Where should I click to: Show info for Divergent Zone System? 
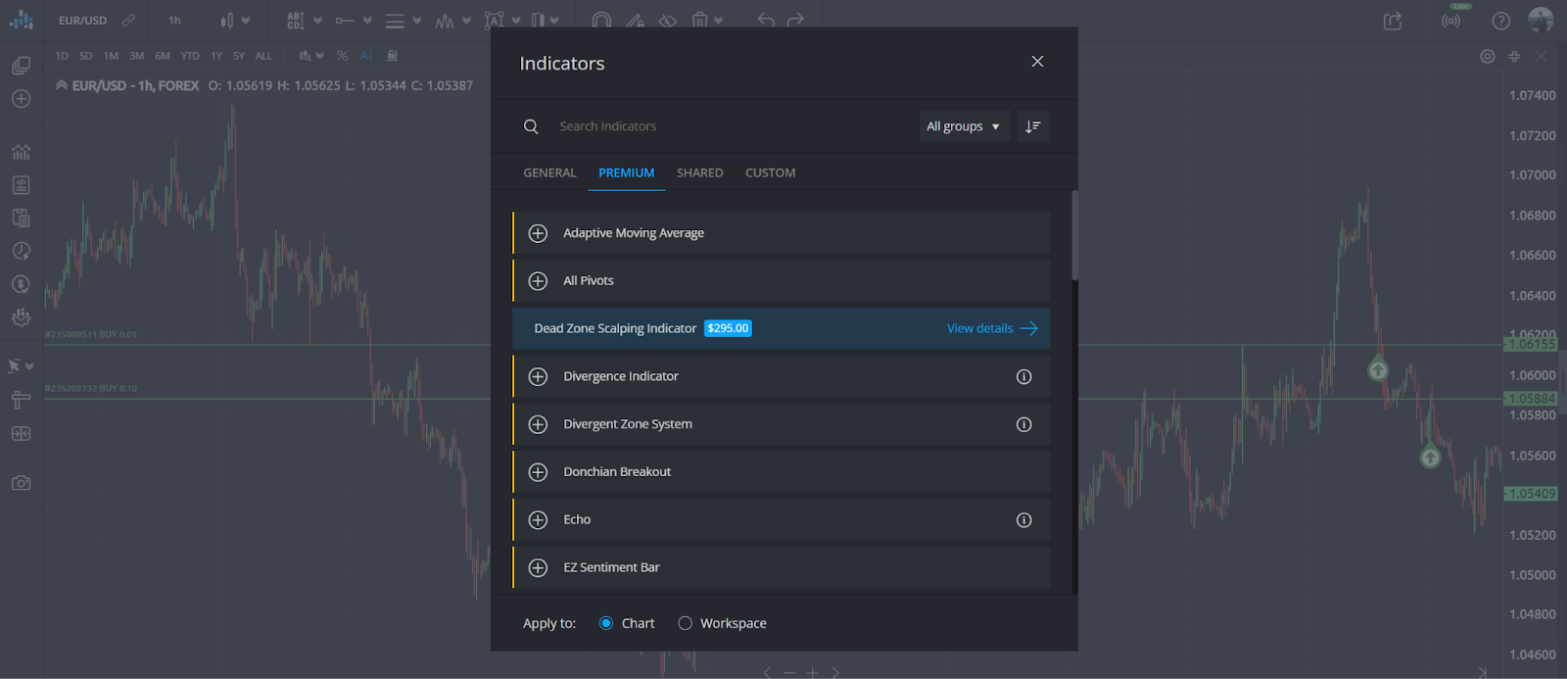pyautogui.click(x=1023, y=424)
